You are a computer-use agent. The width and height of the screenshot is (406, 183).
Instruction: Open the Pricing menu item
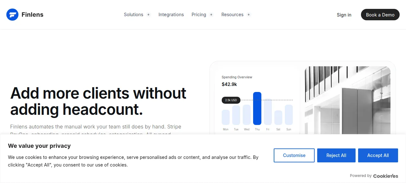[x=199, y=15]
